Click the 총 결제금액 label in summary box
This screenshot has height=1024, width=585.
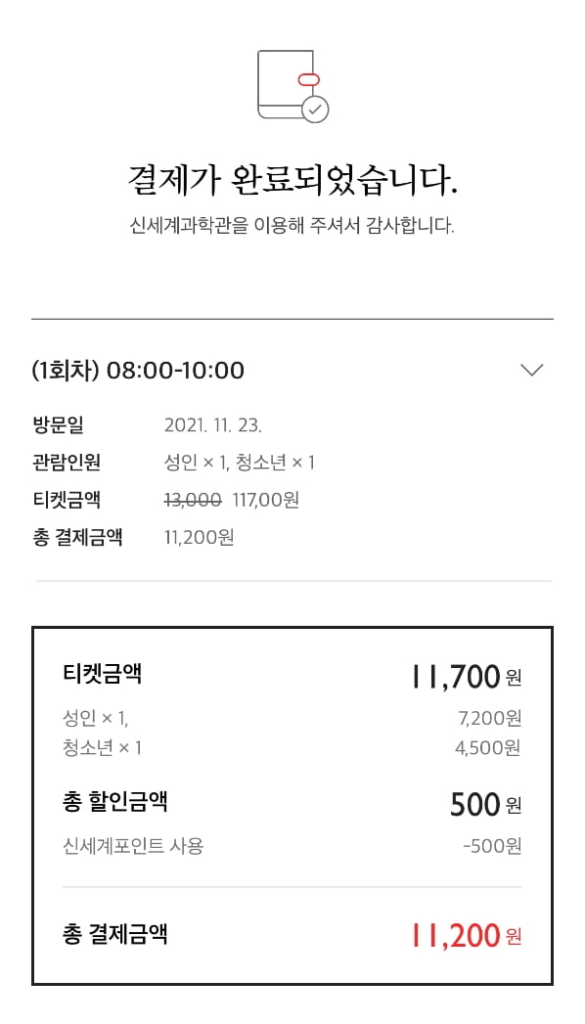point(114,934)
